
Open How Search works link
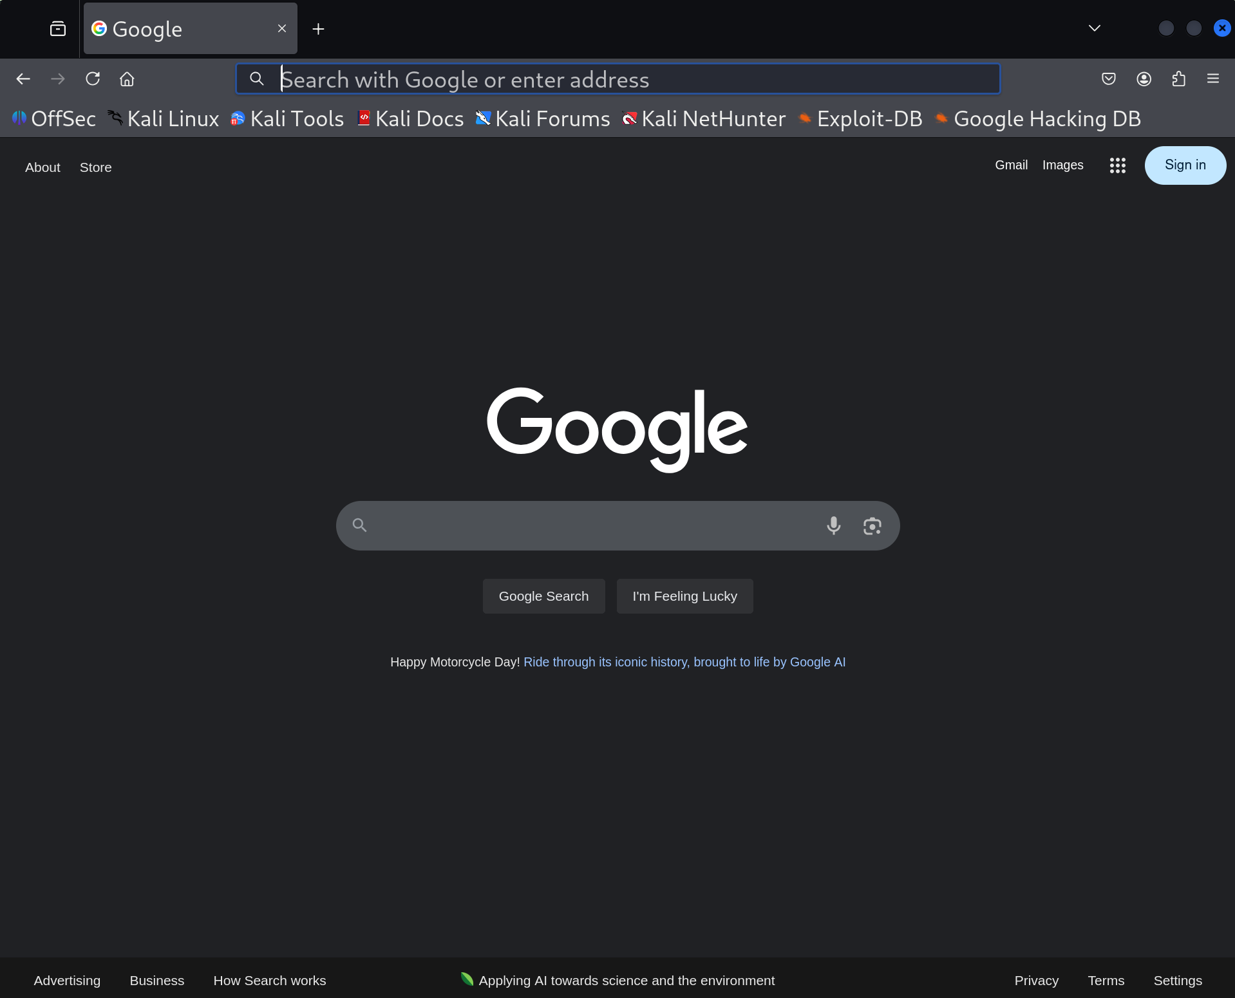270,980
